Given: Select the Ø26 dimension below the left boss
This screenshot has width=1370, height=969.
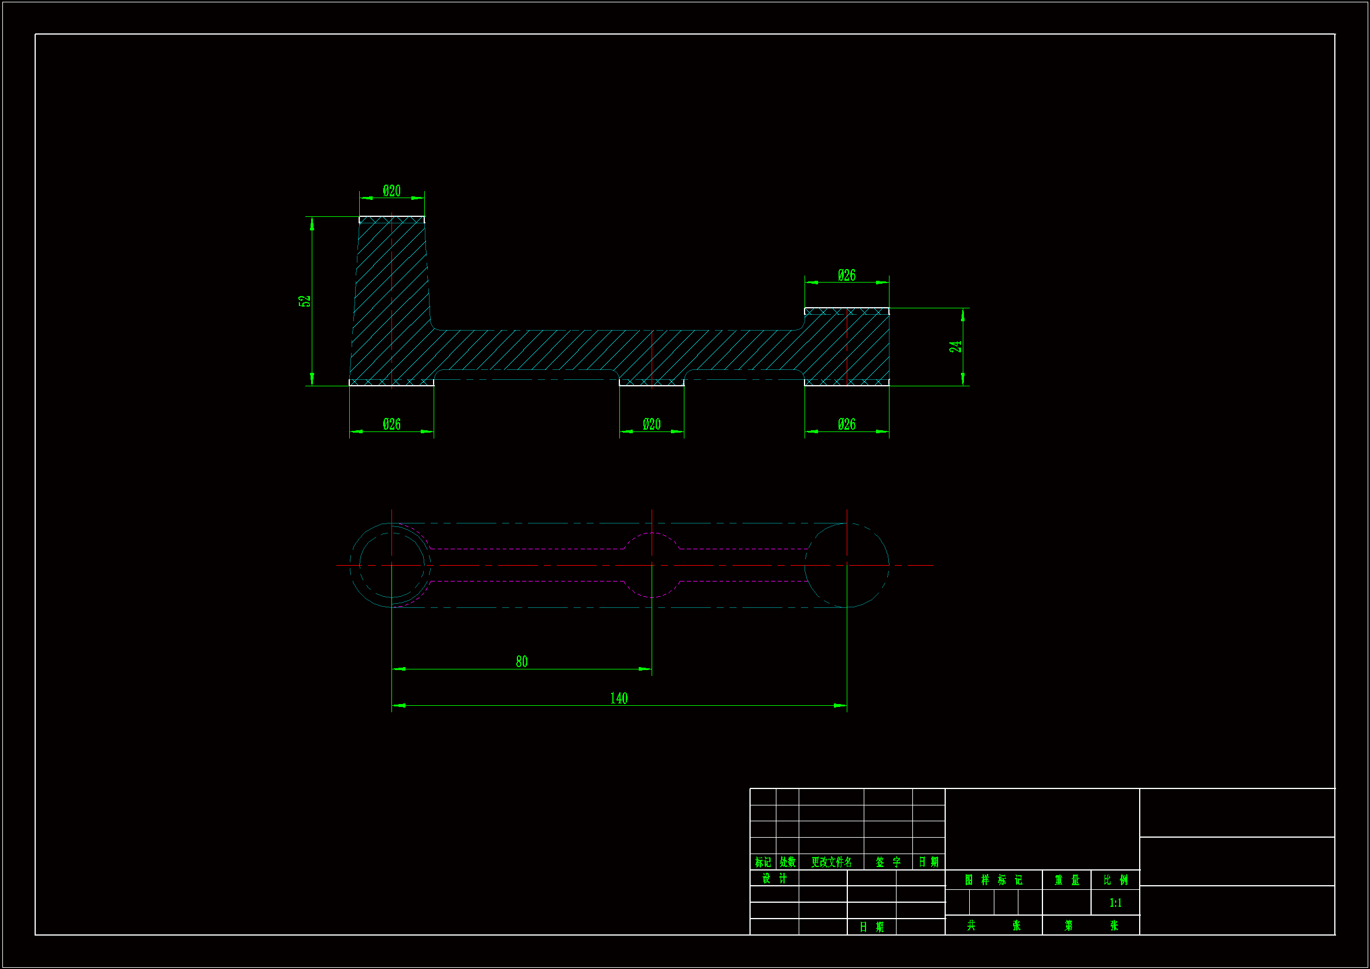Looking at the screenshot, I should pos(391,424).
